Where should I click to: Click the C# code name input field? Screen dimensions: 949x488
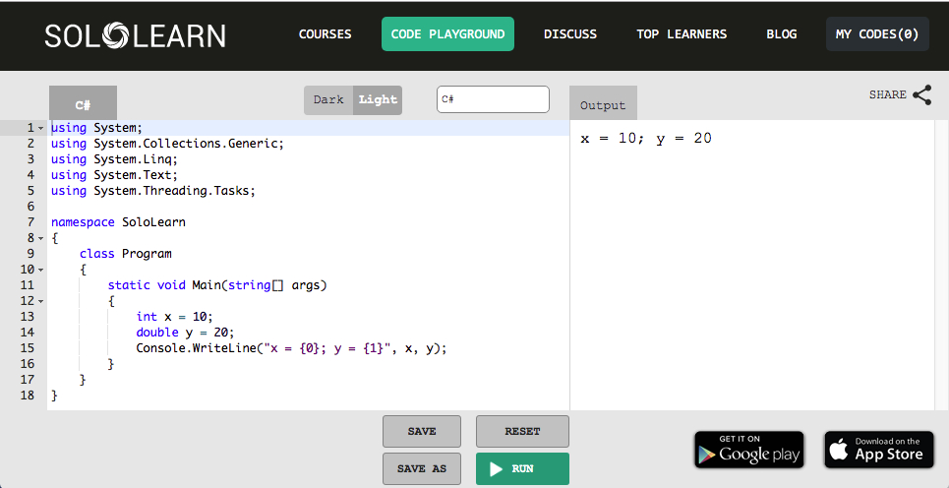tap(493, 99)
